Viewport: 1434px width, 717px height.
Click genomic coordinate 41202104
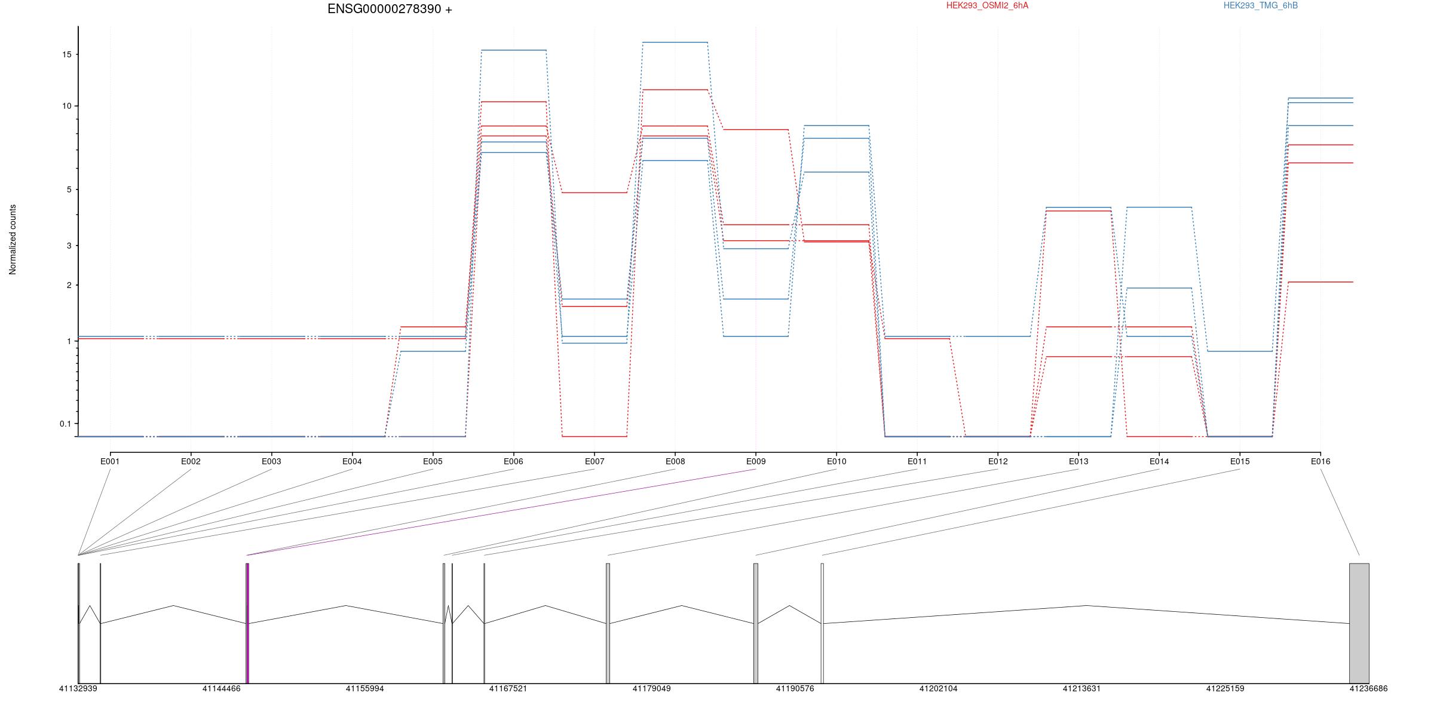pos(938,688)
